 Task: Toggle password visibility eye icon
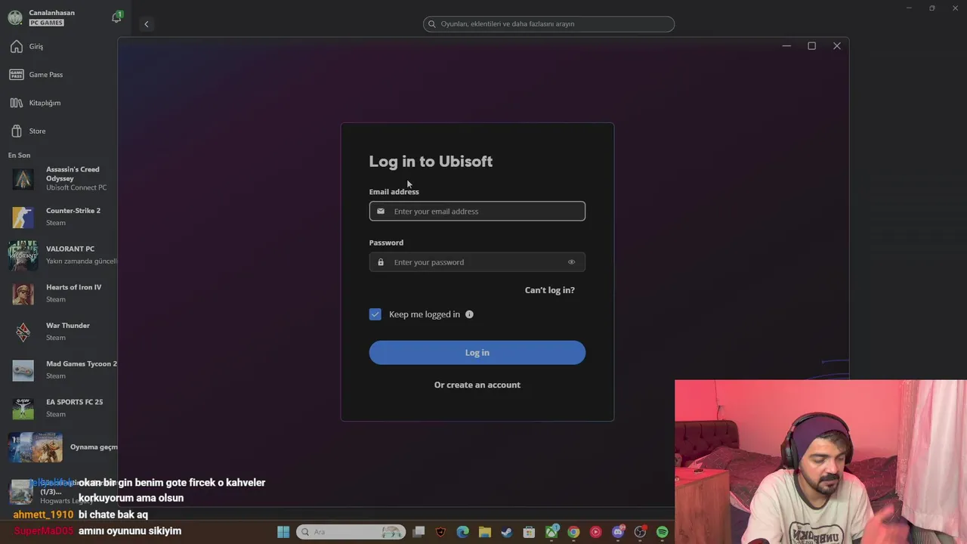pos(571,262)
